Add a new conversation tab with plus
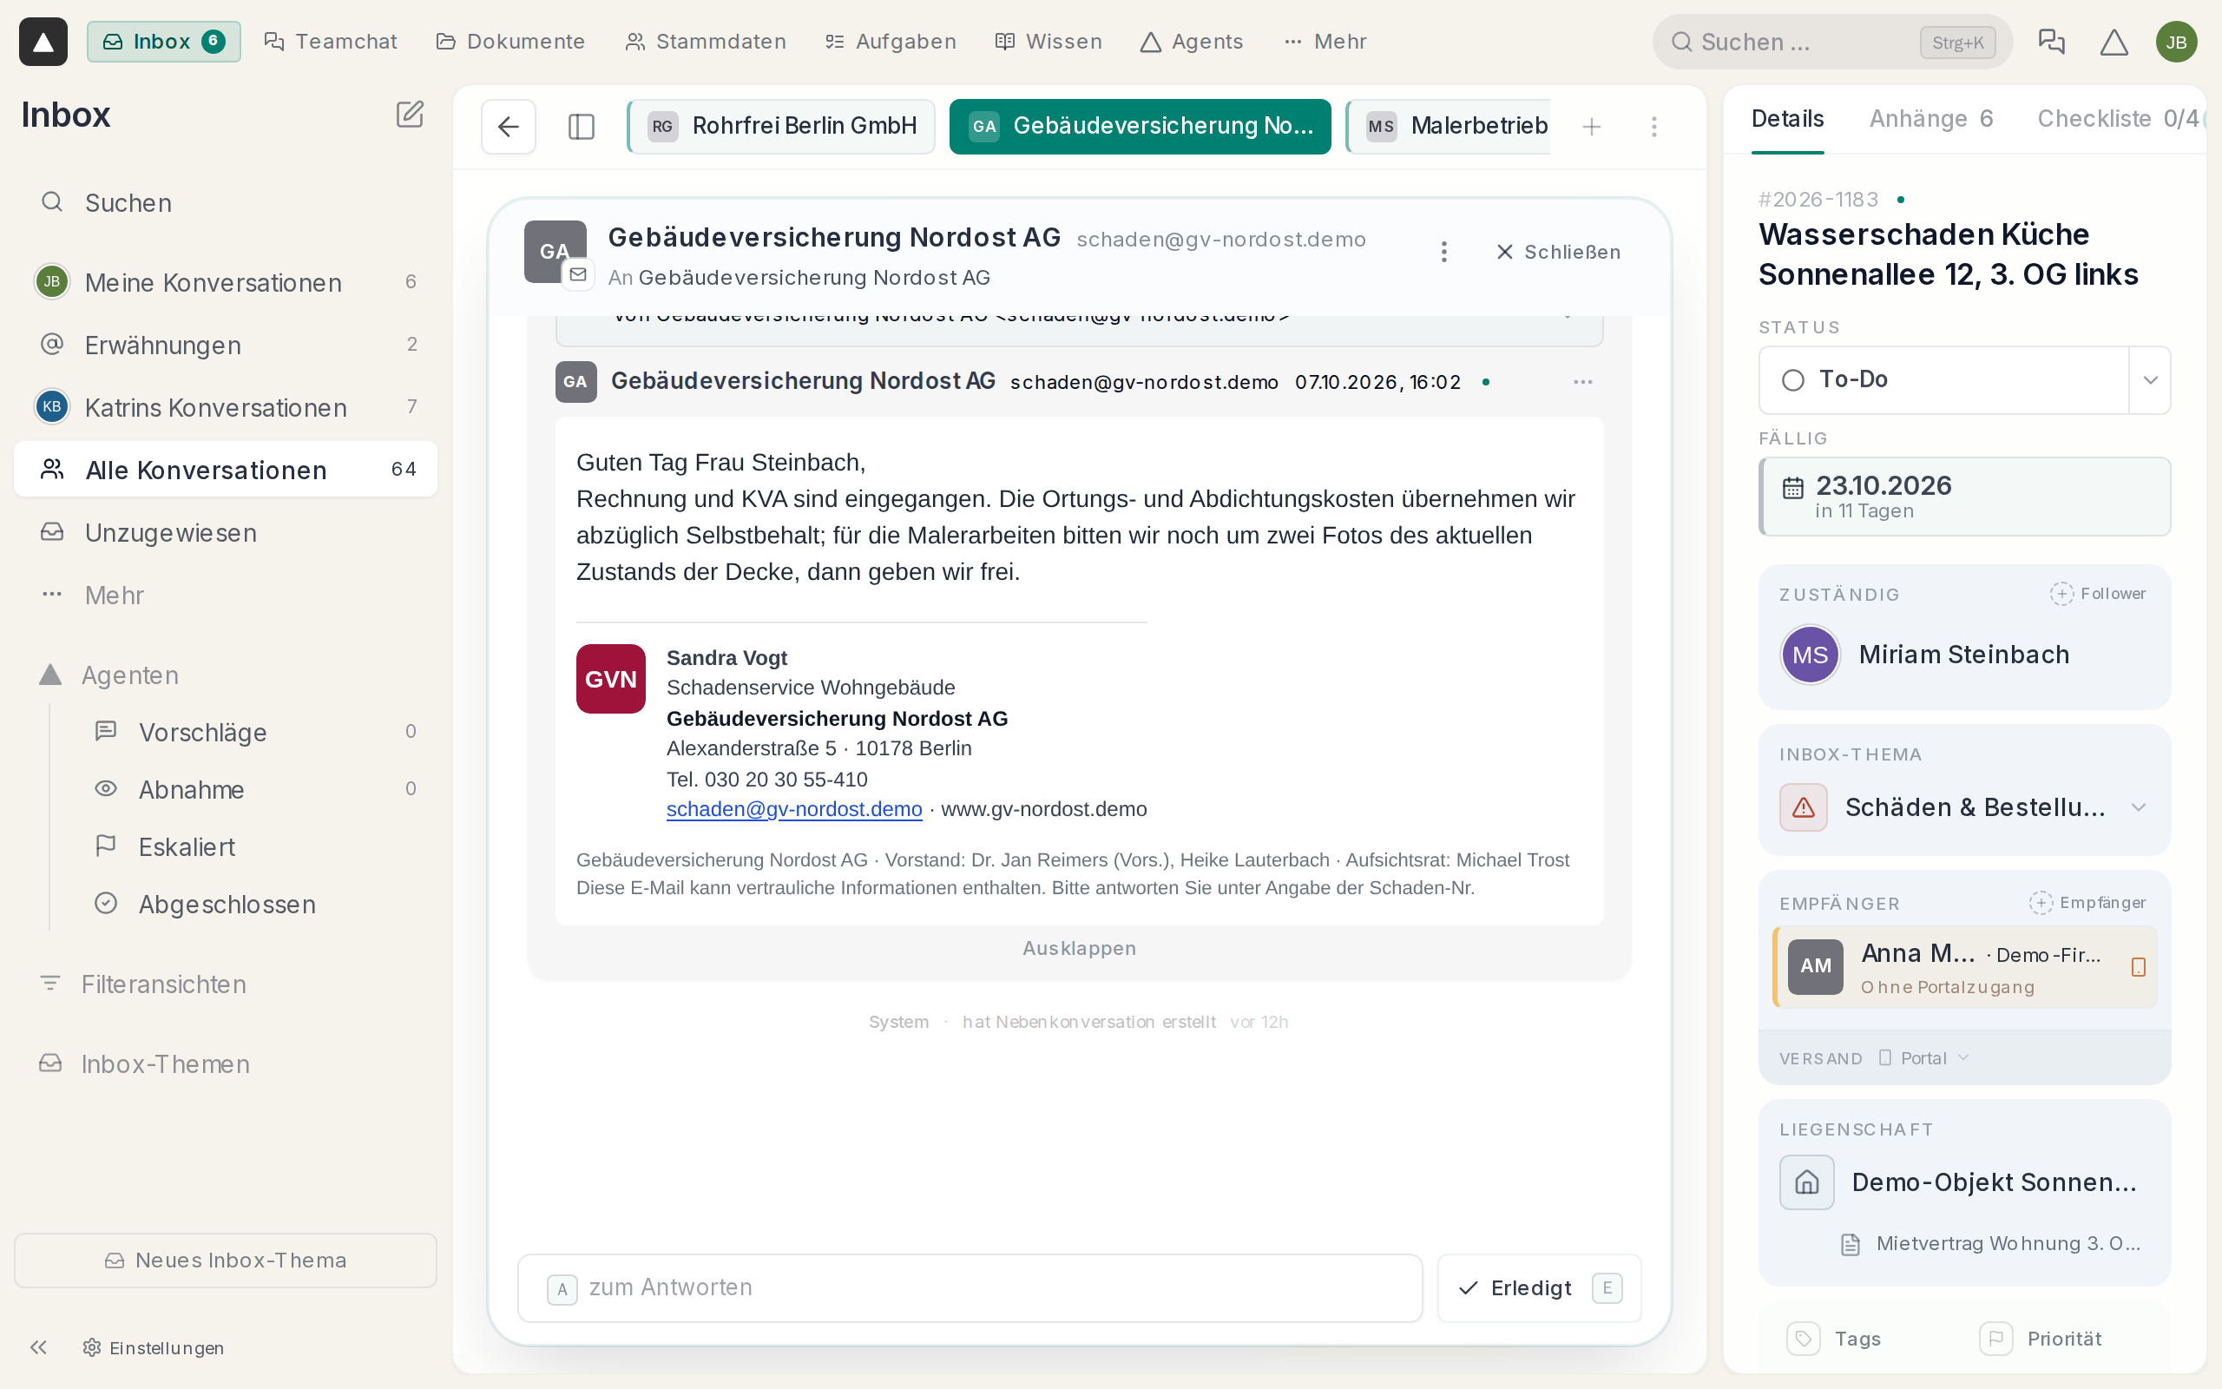2222x1389 pixels. coord(1592,127)
